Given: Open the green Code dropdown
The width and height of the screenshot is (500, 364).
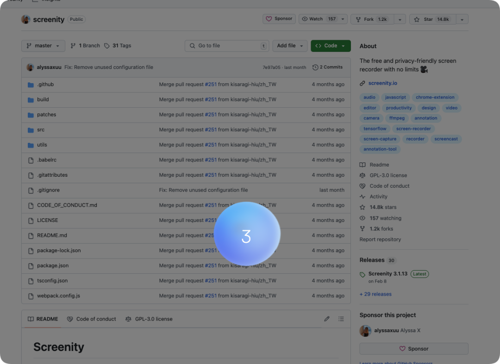Looking at the screenshot, I should coord(331,46).
